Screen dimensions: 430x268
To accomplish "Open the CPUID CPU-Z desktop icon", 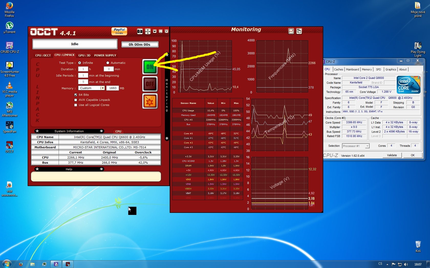I will pos(10,47).
